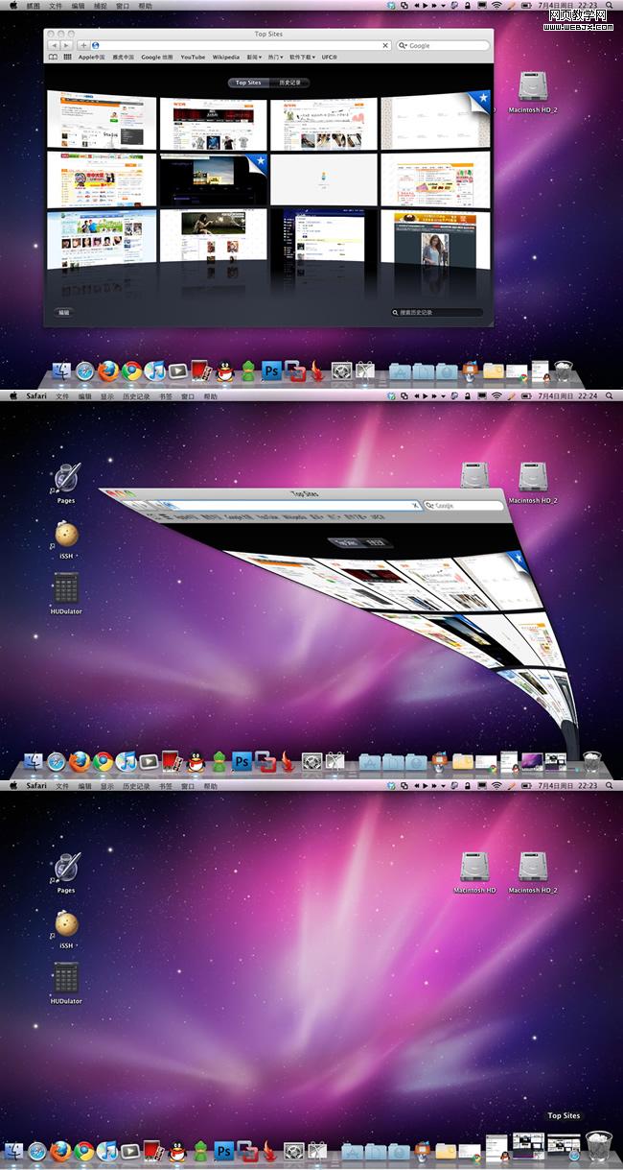
Task: Open Photoshop from Dock below the flat Safari window
Action: click(x=271, y=370)
